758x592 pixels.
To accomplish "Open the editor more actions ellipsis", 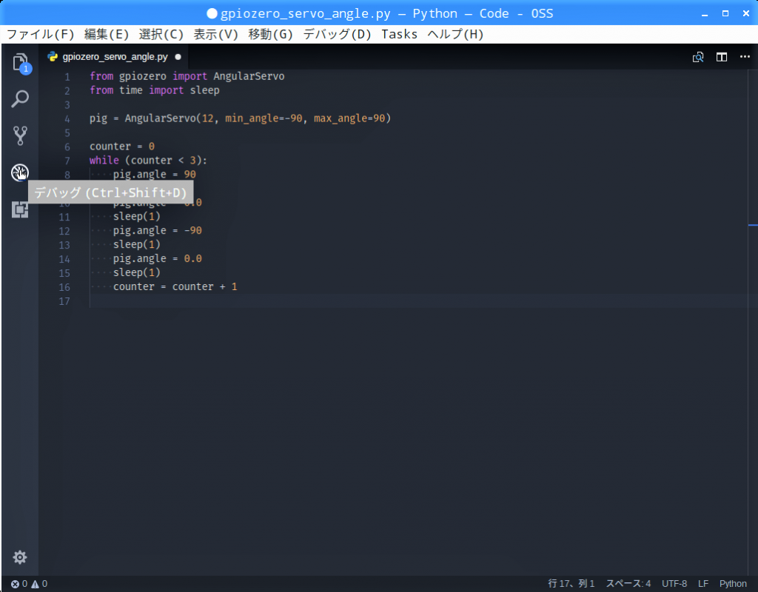I will coord(745,56).
